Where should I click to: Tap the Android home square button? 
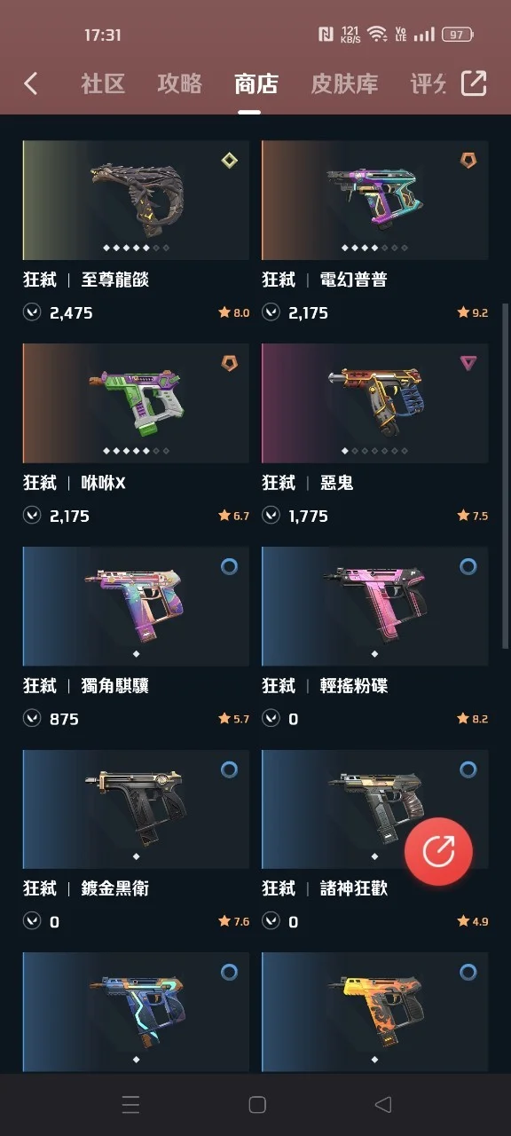pyautogui.click(x=257, y=1104)
